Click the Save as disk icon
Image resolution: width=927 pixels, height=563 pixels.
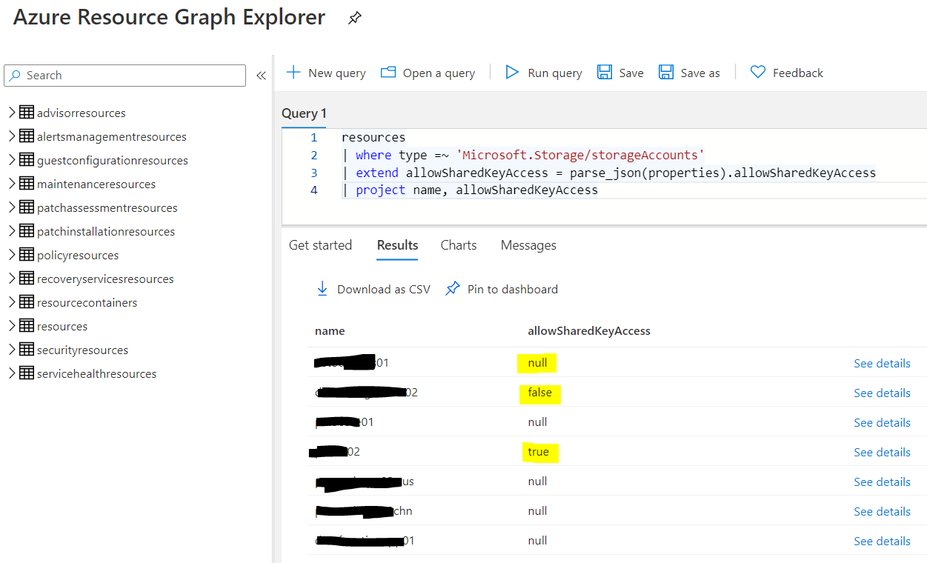666,73
